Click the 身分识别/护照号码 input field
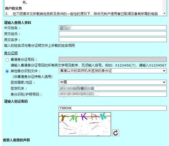This screenshot has height=146, width=169. [113, 94]
